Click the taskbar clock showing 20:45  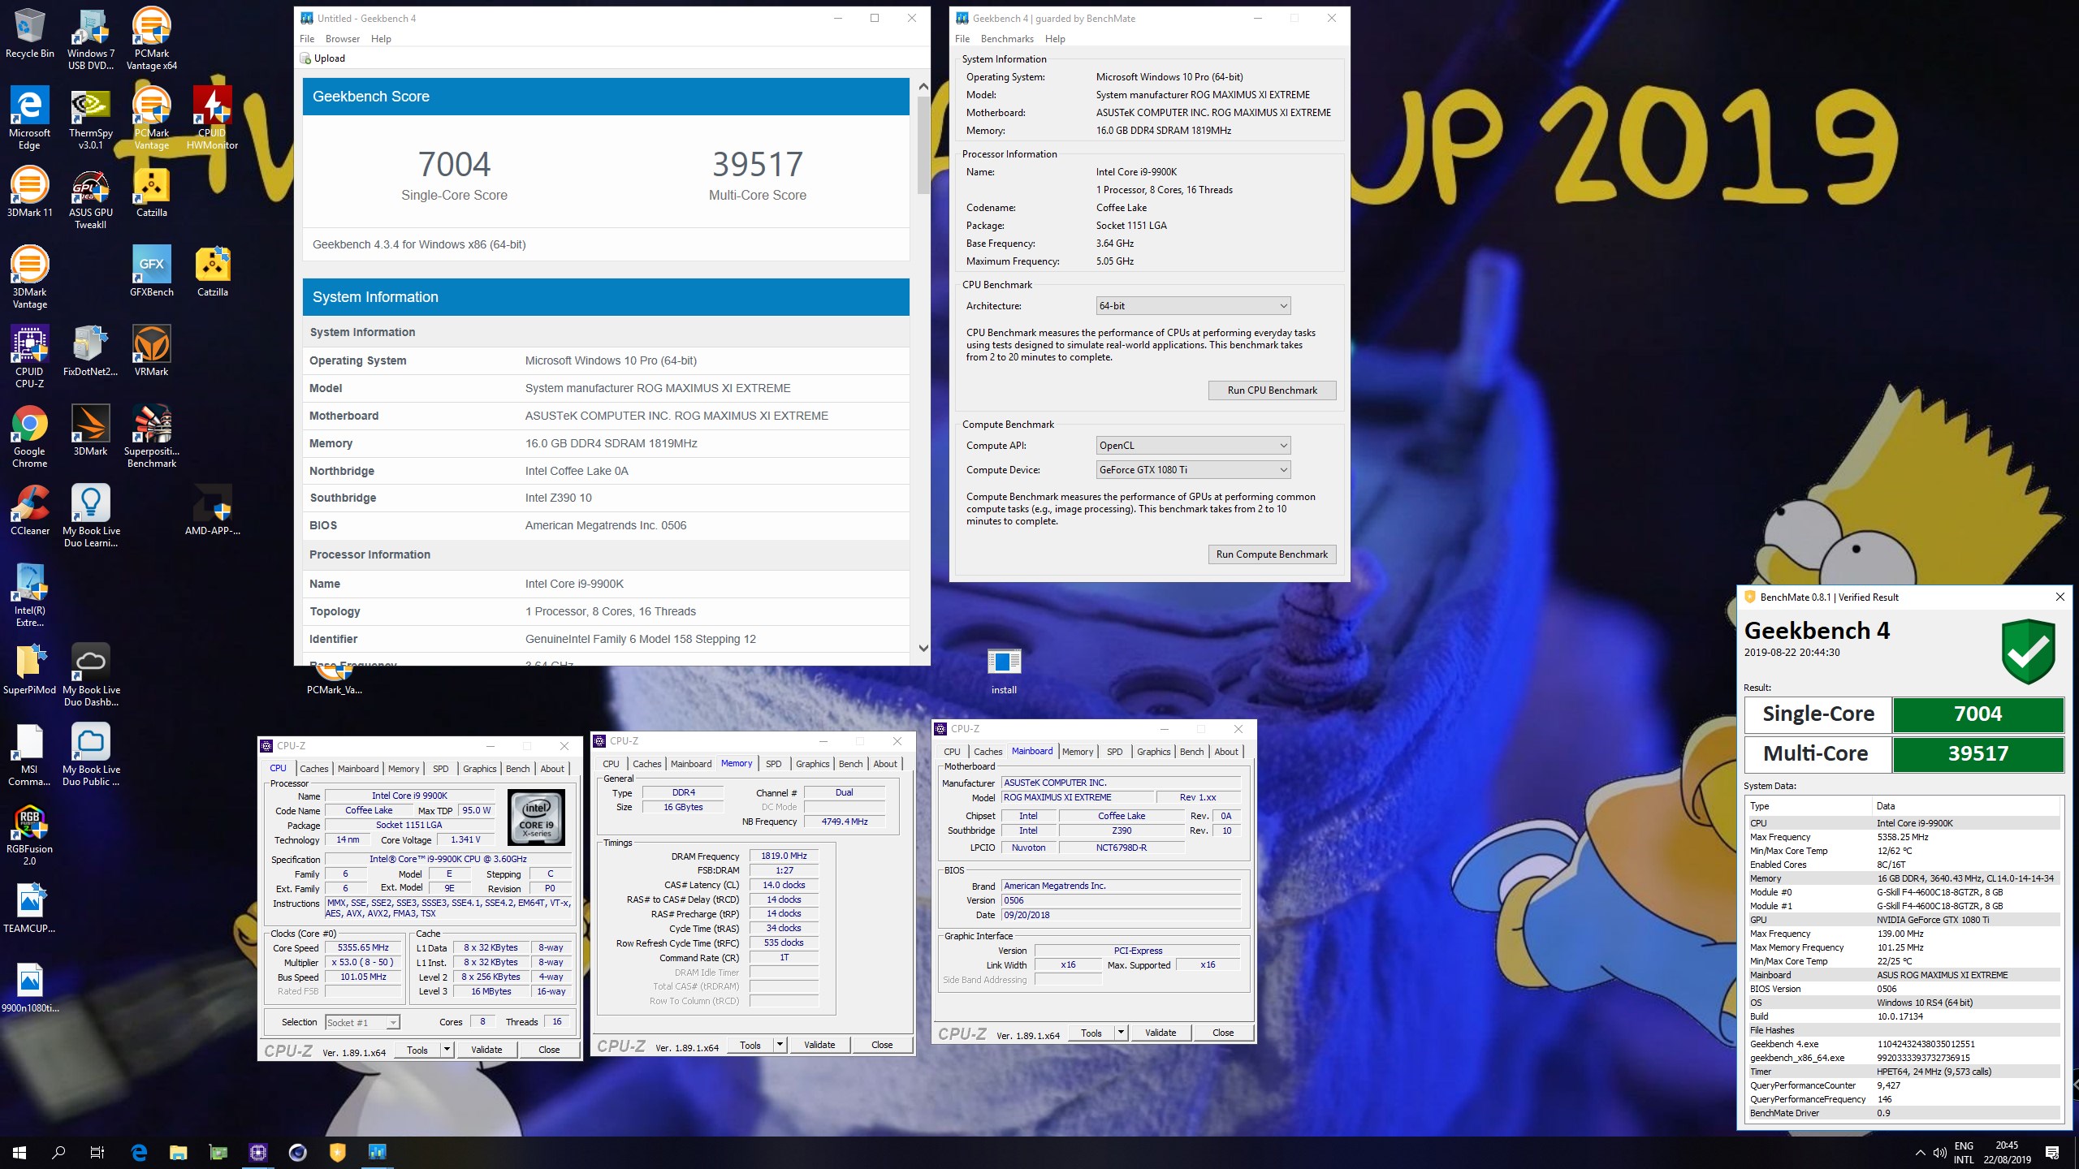point(2007,1153)
